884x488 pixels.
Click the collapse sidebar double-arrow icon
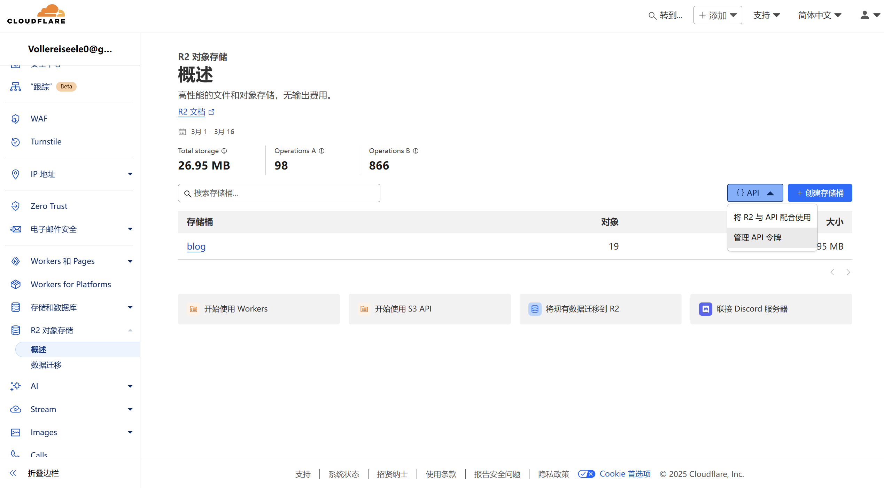coord(13,473)
